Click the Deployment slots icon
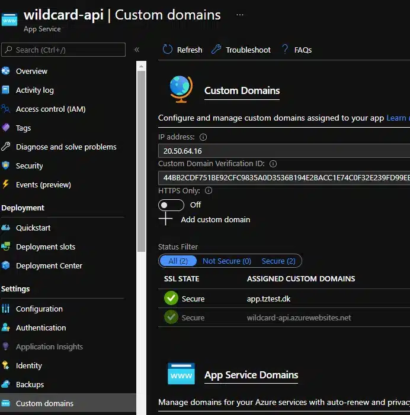 [5, 247]
